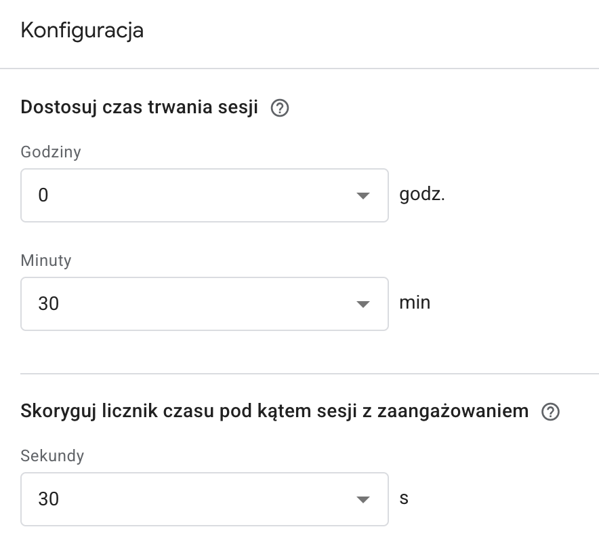The image size is (599, 544).
Task: Click the Konfiguracja panel title
Action: click(82, 31)
